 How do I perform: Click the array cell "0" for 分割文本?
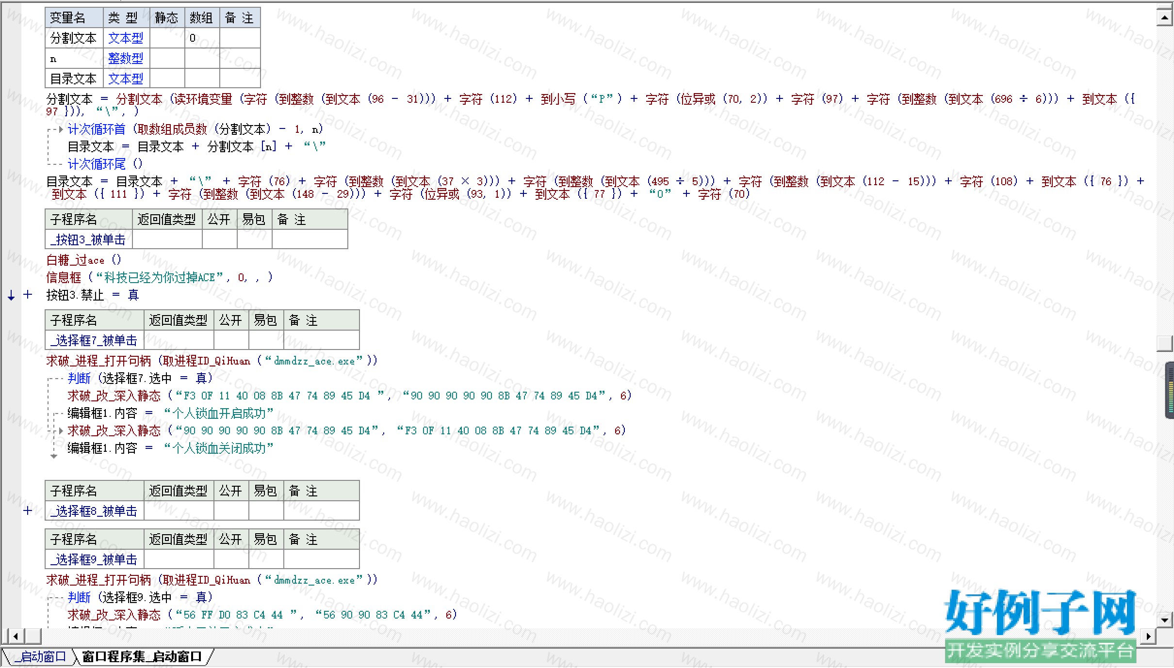click(202, 38)
